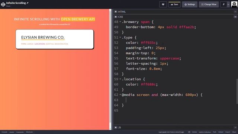Fold the .type rule on line 51

pyautogui.click(x=120, y=37)
